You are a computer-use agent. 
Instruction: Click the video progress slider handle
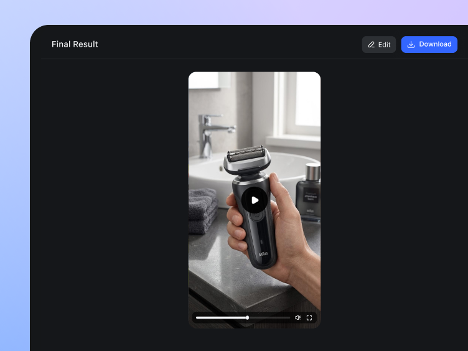[248, 317]
